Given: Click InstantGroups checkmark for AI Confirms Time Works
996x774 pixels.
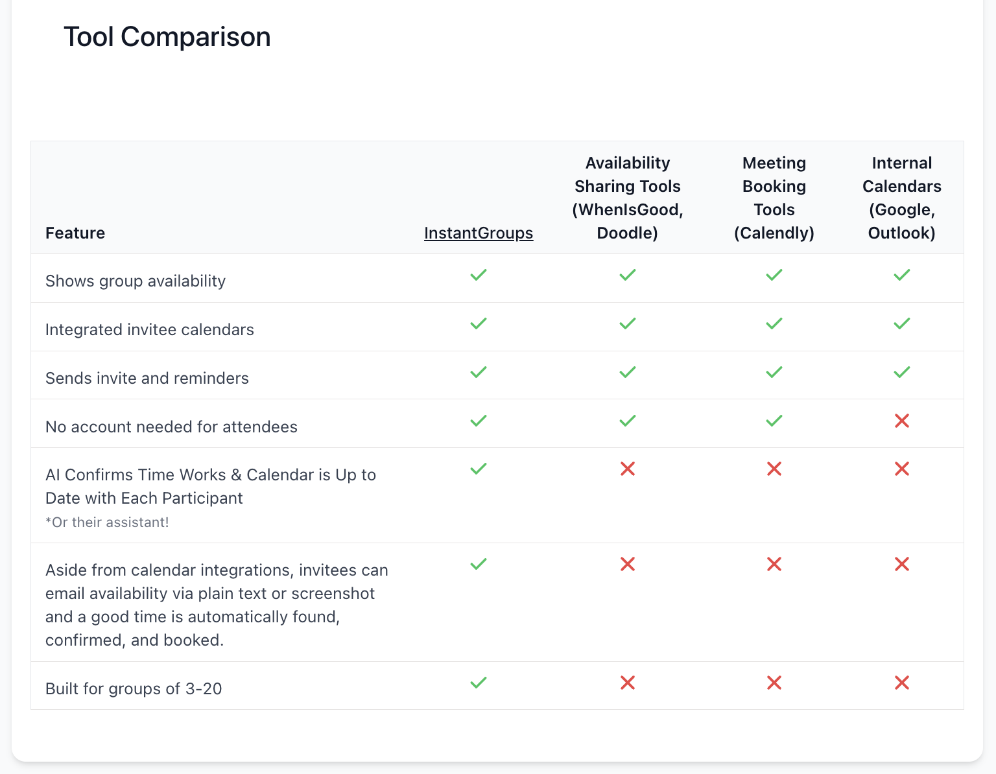Looking at the screenshot, I should point(479,469).
